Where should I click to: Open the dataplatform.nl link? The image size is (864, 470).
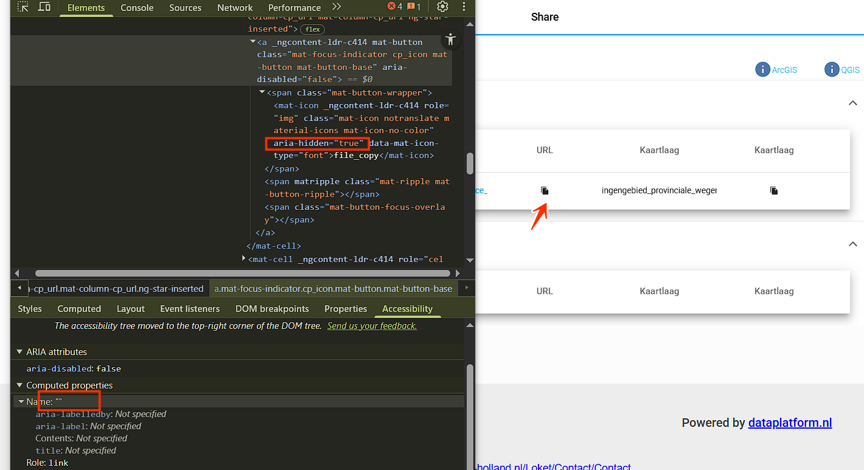(790, 423)
